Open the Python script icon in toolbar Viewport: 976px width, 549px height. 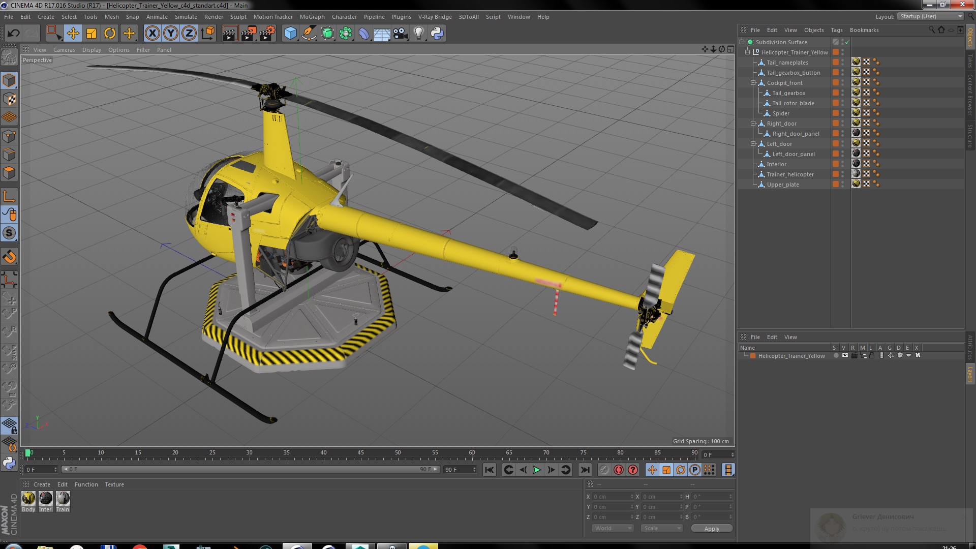(x=437, y=34)
